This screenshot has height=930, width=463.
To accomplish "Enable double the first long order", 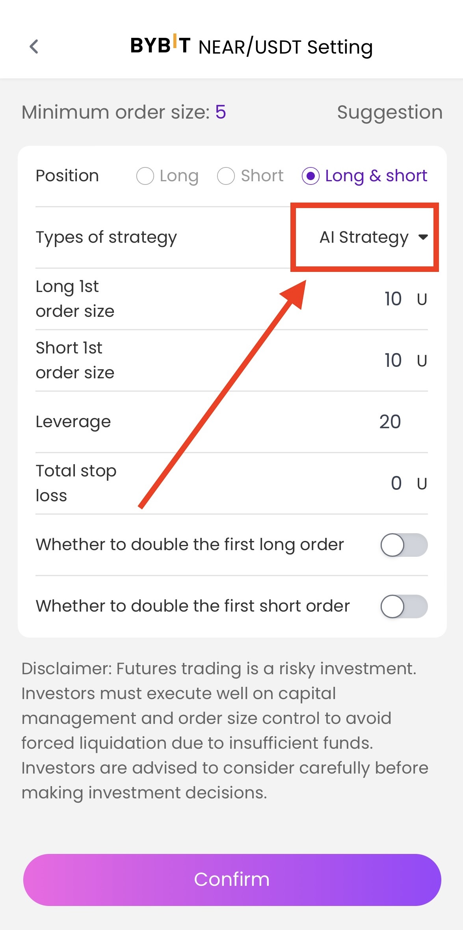I will tap(404, 545).
